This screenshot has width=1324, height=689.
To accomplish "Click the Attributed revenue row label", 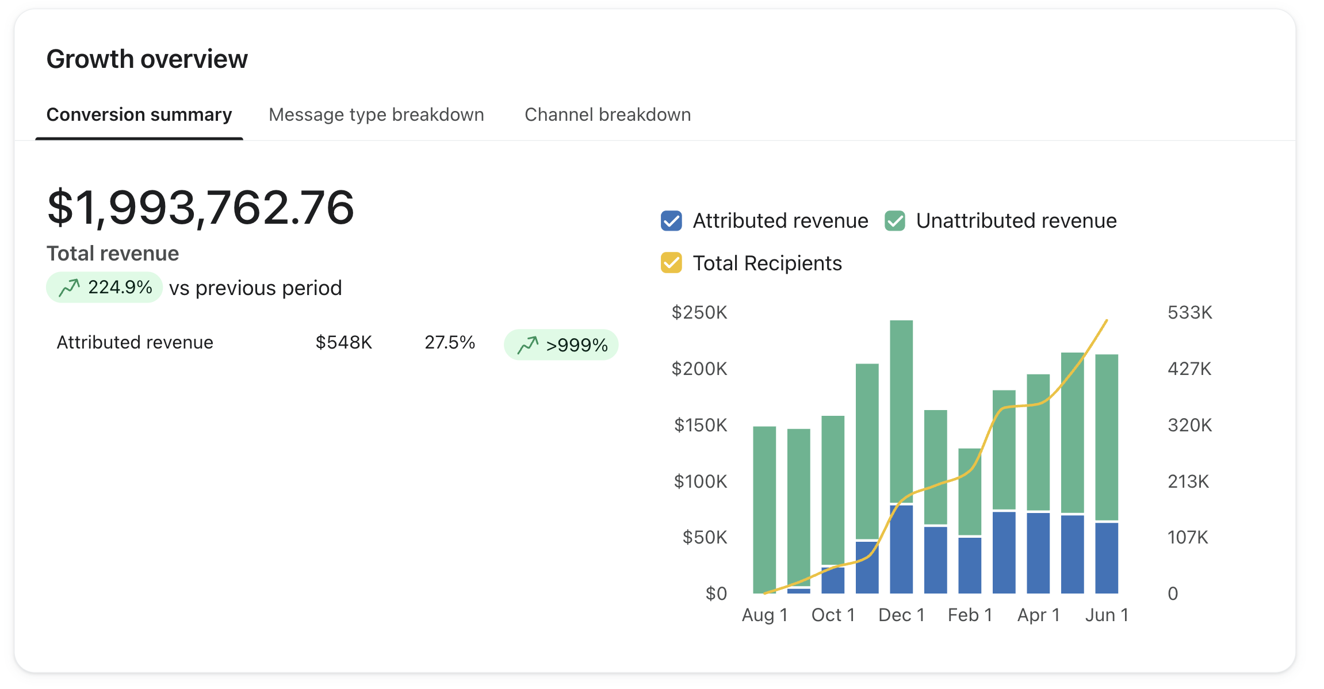I will pos(135,342).
